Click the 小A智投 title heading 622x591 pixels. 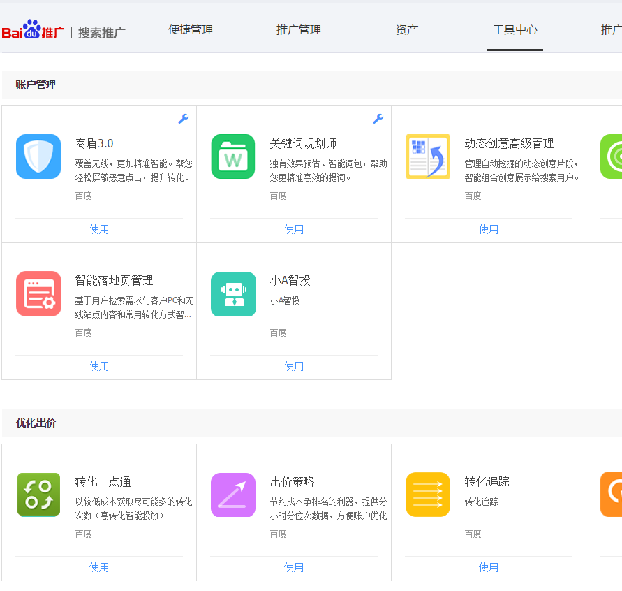(290, 280)
